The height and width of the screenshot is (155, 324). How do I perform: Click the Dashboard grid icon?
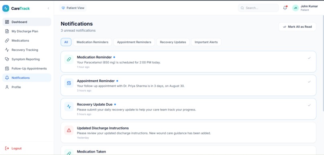click(7, 22)
